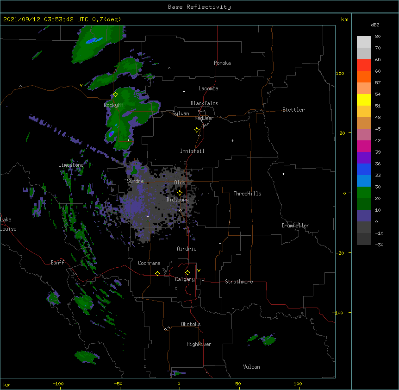Click the Stettler city label

[x=293, y=110]
